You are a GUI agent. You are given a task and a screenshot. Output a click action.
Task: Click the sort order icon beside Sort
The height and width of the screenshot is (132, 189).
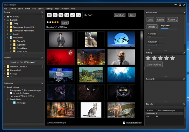[86, 15]
